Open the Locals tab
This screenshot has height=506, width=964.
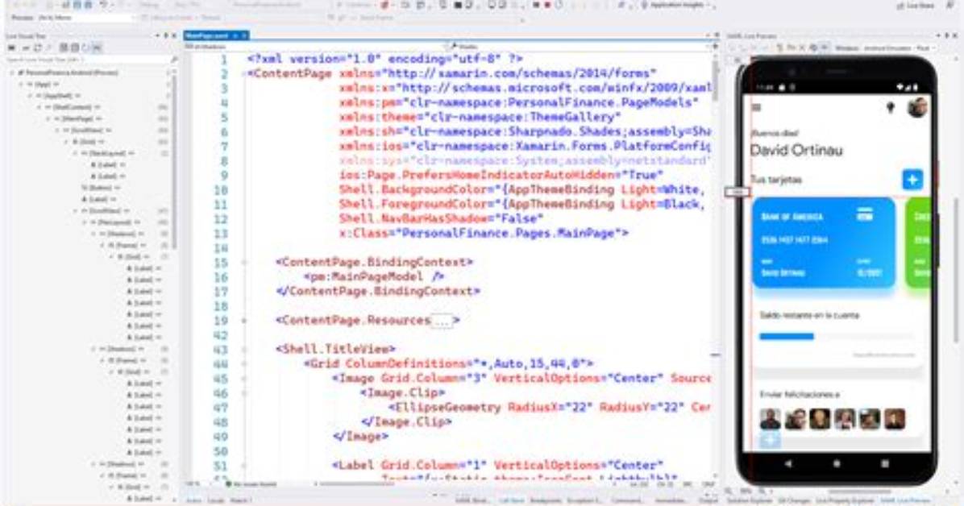tap(216, 500)
